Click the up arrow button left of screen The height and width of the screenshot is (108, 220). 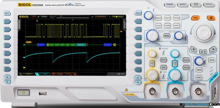(x=7, y=77)
